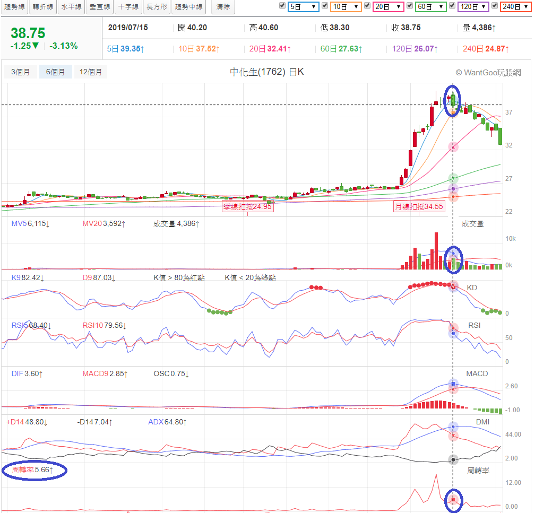This screenshot has height=513, width=535.
Task: Select the 轉折線 drawing tool
Action: [43, 7]
